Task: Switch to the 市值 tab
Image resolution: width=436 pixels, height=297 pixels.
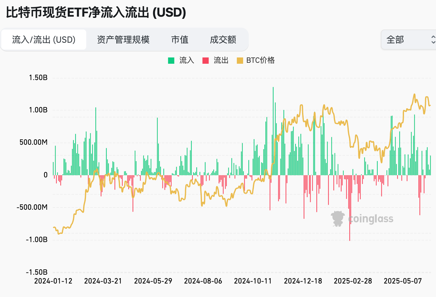Action: 179,40
